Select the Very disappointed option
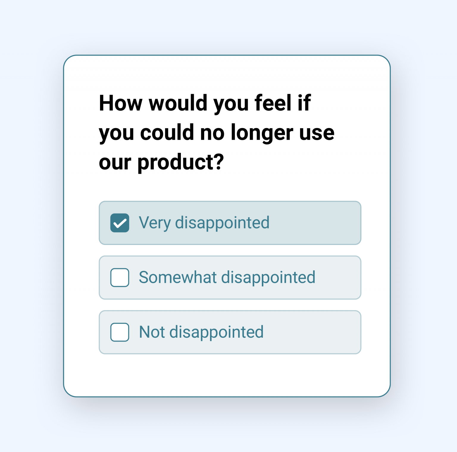The height and width of the screenshot is (452, 457). 229,223
